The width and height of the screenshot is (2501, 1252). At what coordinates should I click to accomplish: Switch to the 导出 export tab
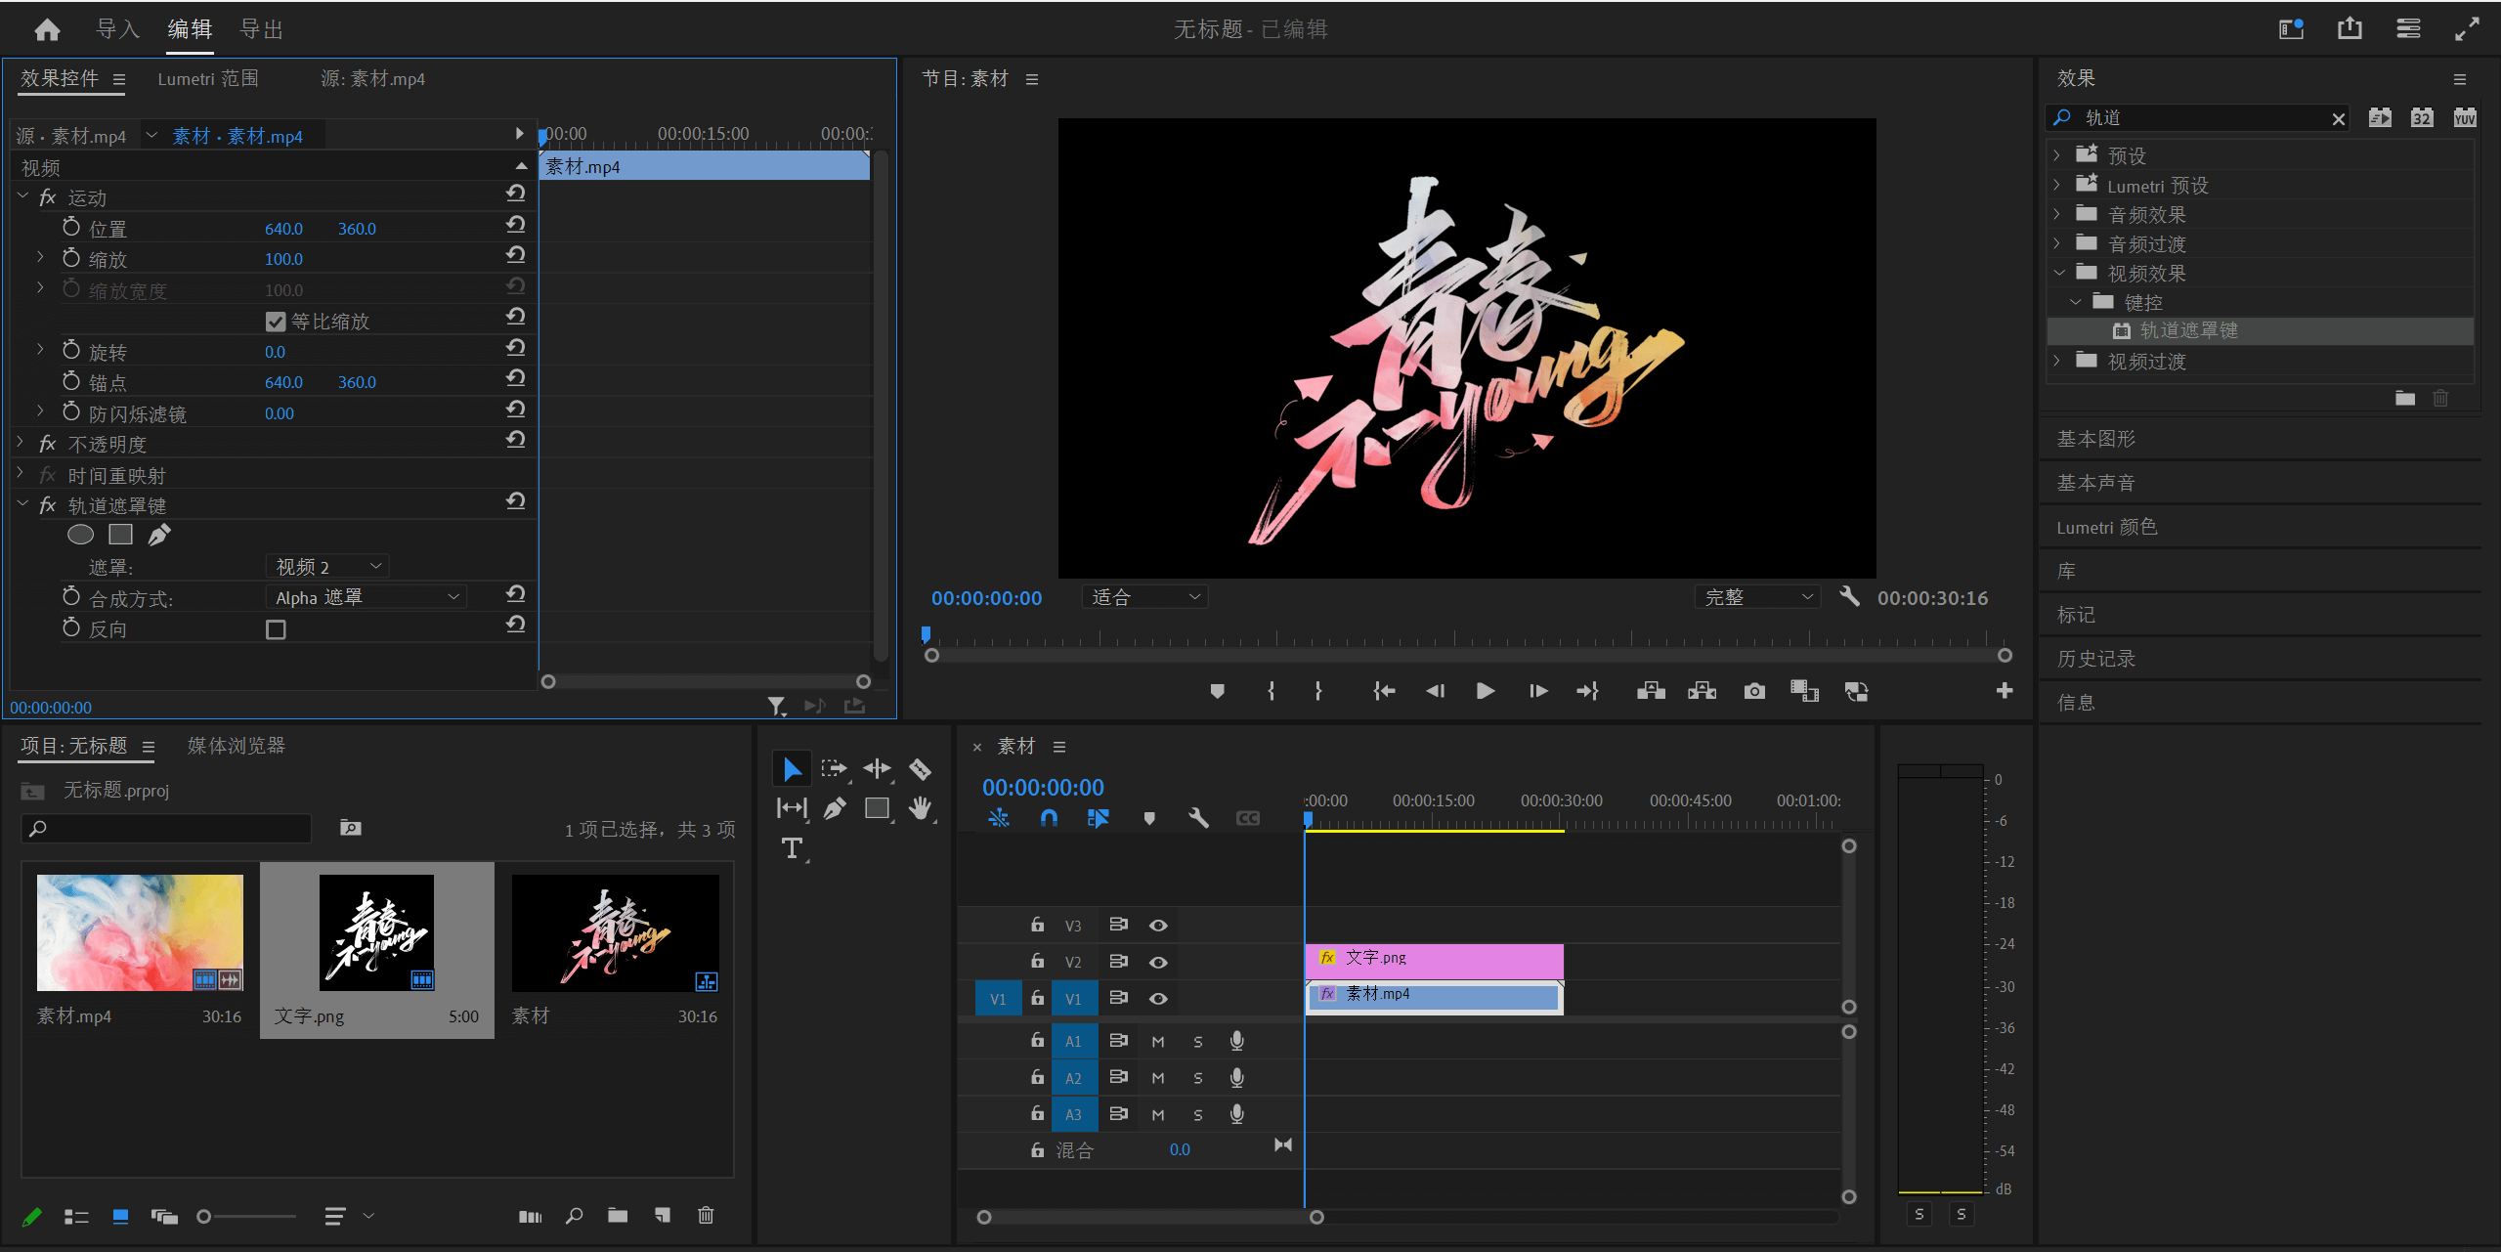click(x=262, y=29)
